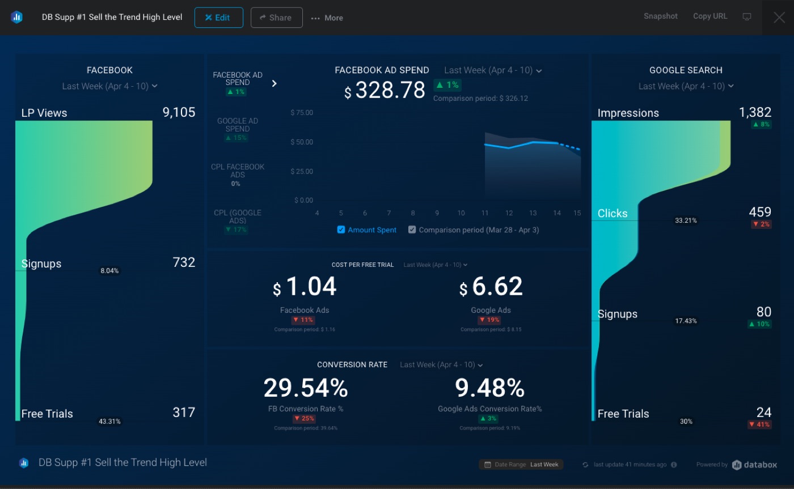Click the '43.31%' funnel conversion badge
The height and width of the screenshot is (489, 794).
click(109, 422)
